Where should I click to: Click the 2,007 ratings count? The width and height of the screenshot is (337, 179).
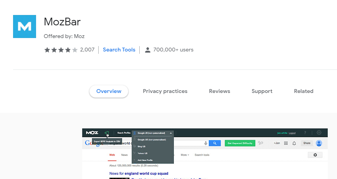point(87,50)
